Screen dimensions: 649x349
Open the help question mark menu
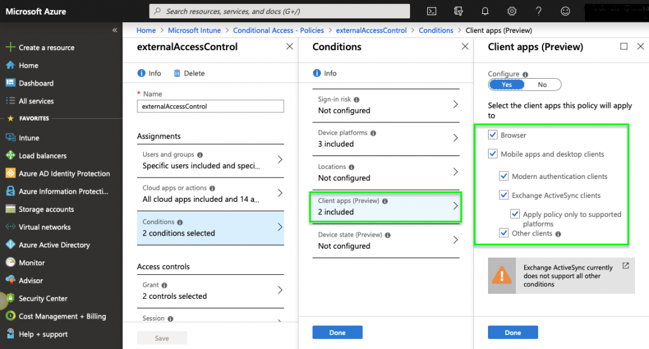click(x=539, y=11)
